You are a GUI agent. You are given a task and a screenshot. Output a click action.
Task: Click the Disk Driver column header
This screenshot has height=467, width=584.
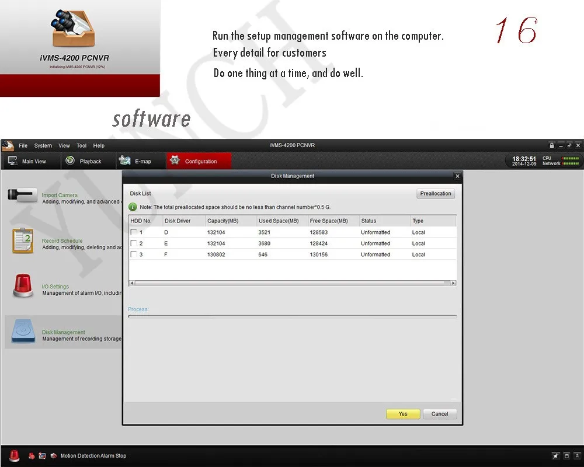tap(183, 221)
